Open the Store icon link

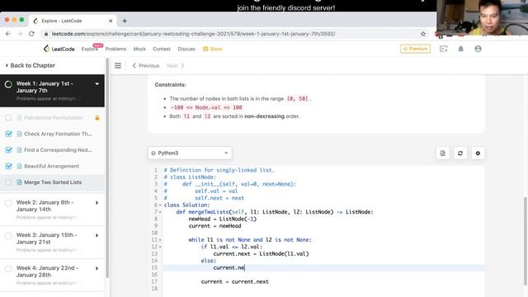[213, 49]
